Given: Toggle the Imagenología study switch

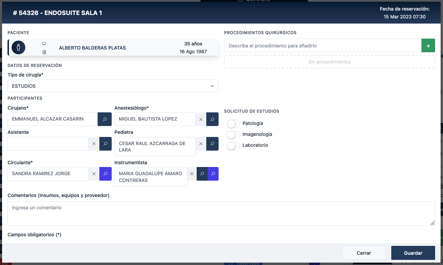Looking at the screenshot, I should coord(233,135).
